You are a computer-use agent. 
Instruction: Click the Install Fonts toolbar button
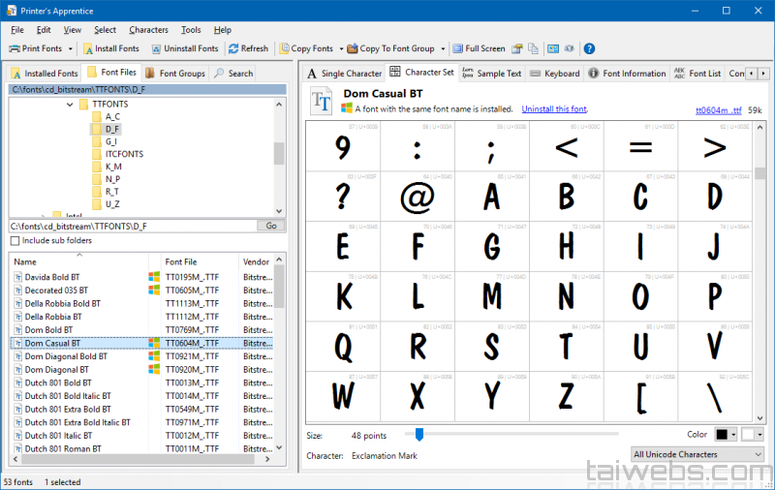point(111,48)
